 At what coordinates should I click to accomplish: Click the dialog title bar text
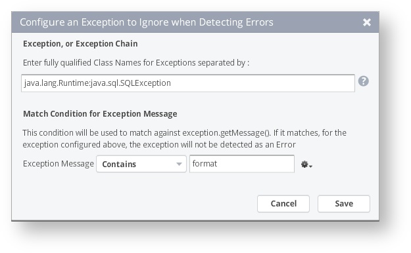click(147, 22)
